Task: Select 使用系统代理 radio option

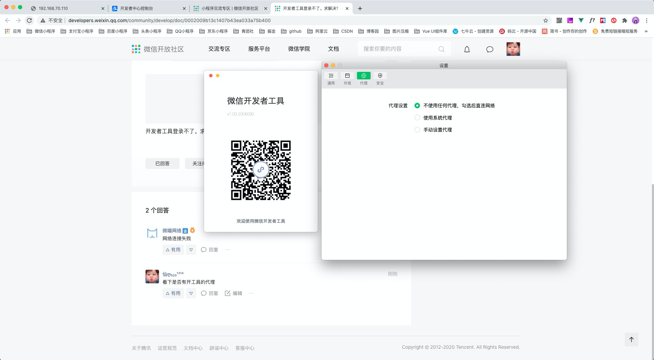Action: point(417,118)
